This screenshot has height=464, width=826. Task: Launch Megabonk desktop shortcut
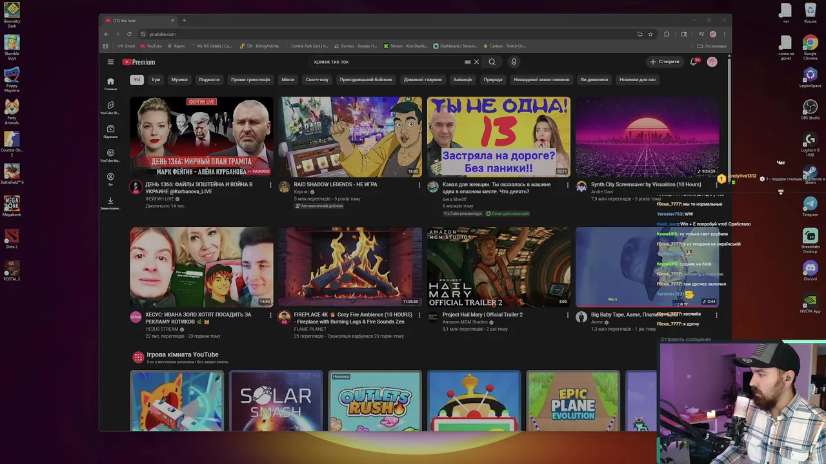click(12, 206)
